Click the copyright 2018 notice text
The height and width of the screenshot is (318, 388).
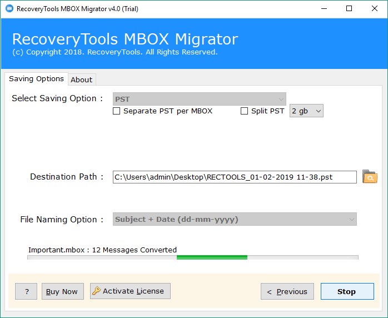[x=115, y=52]
